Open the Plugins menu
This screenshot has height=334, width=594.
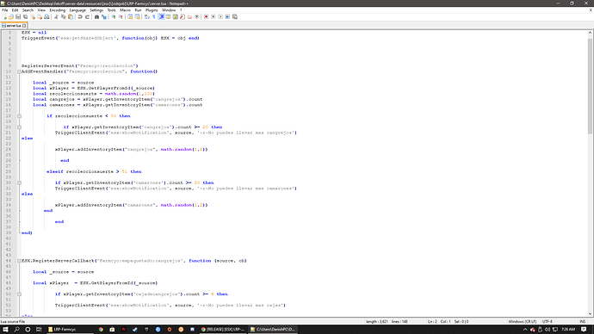[152, 10]
